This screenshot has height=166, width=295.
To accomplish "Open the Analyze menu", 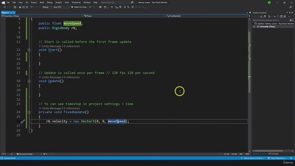I will 59,2.
